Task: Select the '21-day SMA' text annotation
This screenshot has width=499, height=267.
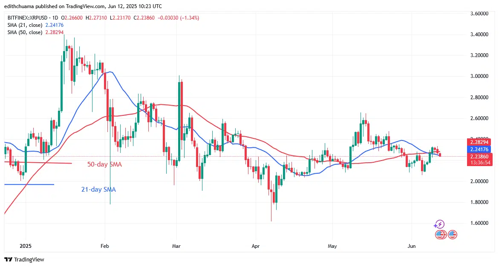Action: pos(98,189)
